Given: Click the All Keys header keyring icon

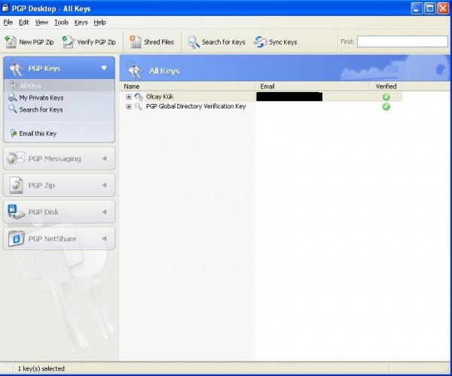Looking at the screenshot, I should (135, 70).
